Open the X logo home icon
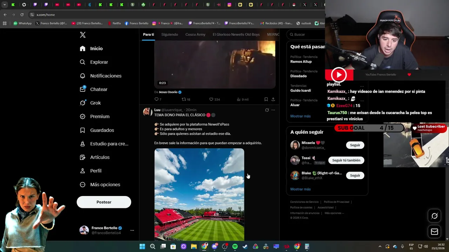Image resolution: width=449 pixels, height=252 pixels. point(83,35)
